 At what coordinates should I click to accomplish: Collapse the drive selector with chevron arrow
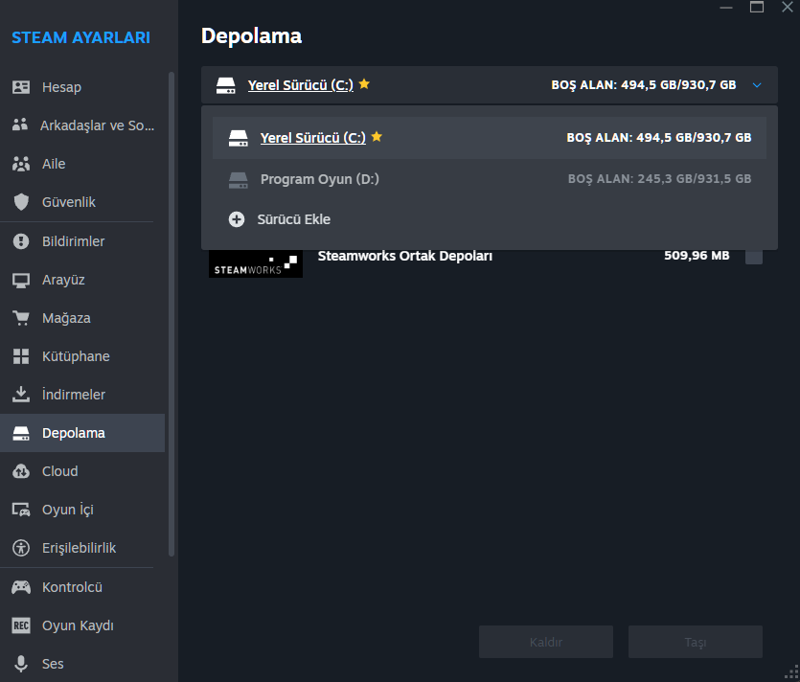click(757, 85)
